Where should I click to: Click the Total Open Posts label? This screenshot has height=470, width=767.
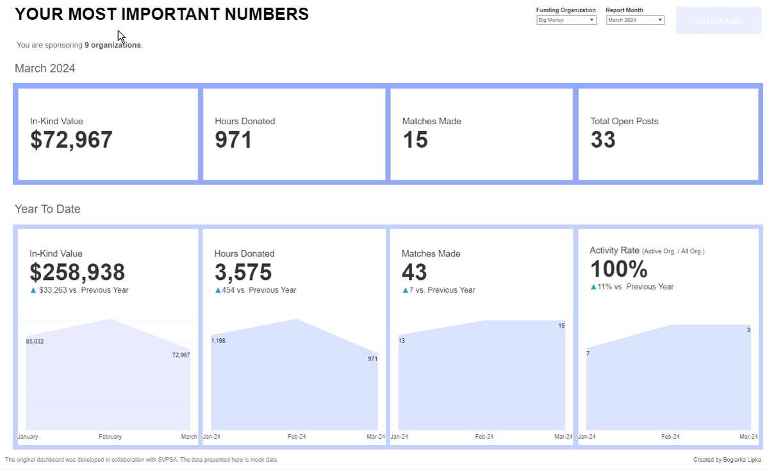[x=624, y=121]
